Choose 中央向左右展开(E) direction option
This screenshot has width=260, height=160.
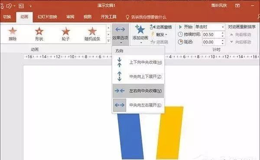click(138, 105)
